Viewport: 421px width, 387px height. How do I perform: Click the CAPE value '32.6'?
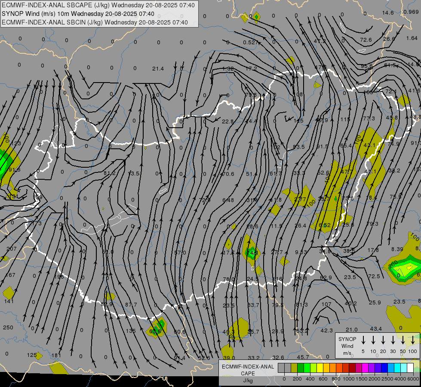tap(278, 357)
